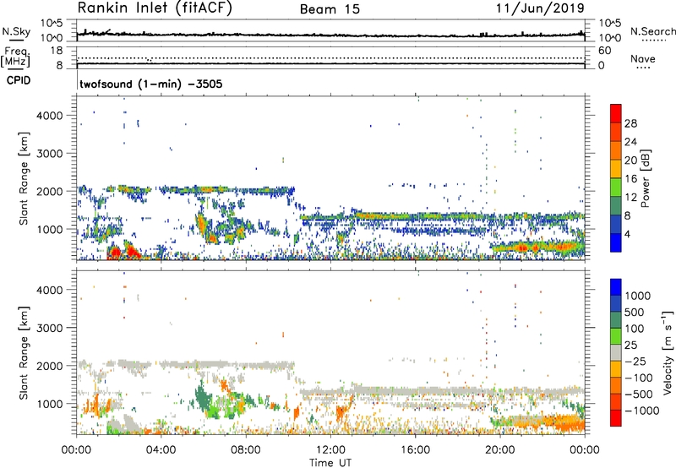Viewport: 676px width, 468px height.
Task: Click the "N.Sky" legend label
Action: click(16, 31)
